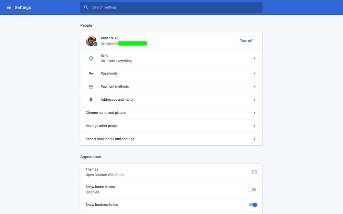
Task: Open Manage other people label
Action: 102,126
